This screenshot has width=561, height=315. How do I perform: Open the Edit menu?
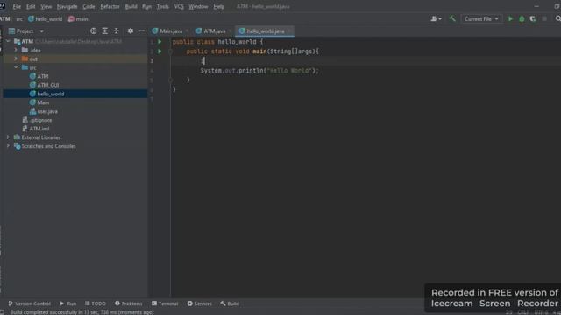pos(31,6)
